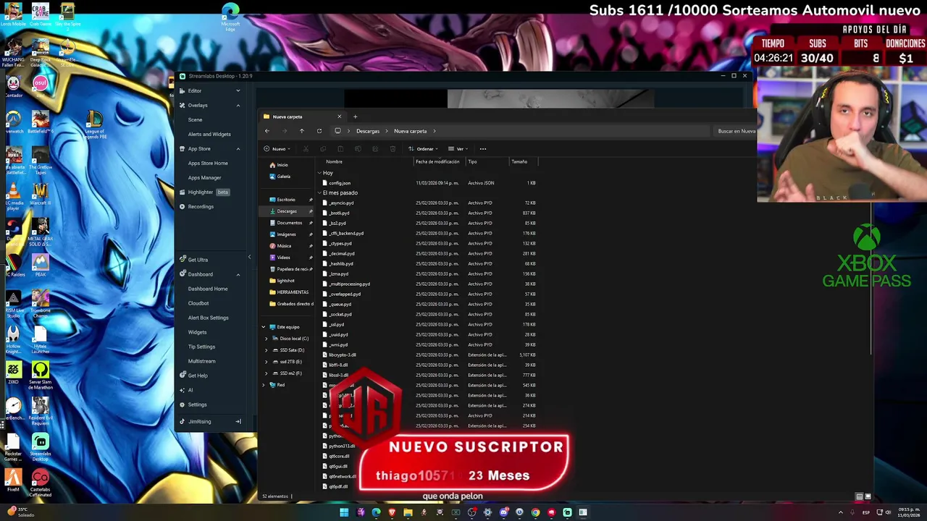
Task: Refresh the Nueva carpeta folder view
Action: pyautogui.click(x=319, y=131)
